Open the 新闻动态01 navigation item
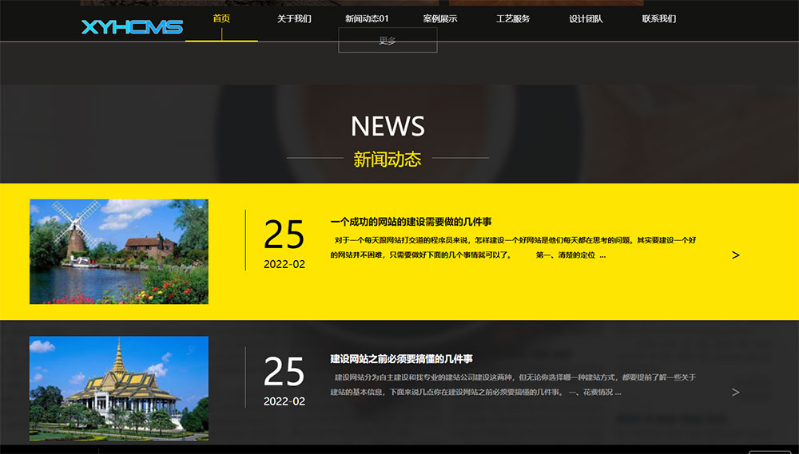The width and height of the screenshot is (799, 454). pyautogui.click(x=367, y=18)
